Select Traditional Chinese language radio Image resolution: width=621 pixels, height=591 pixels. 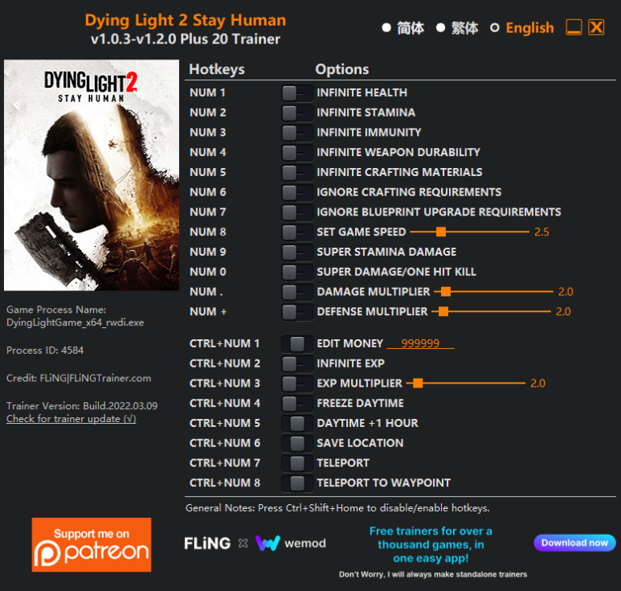click(x=440, y=28)
